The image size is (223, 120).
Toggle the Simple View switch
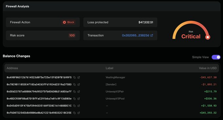point(216,57)
